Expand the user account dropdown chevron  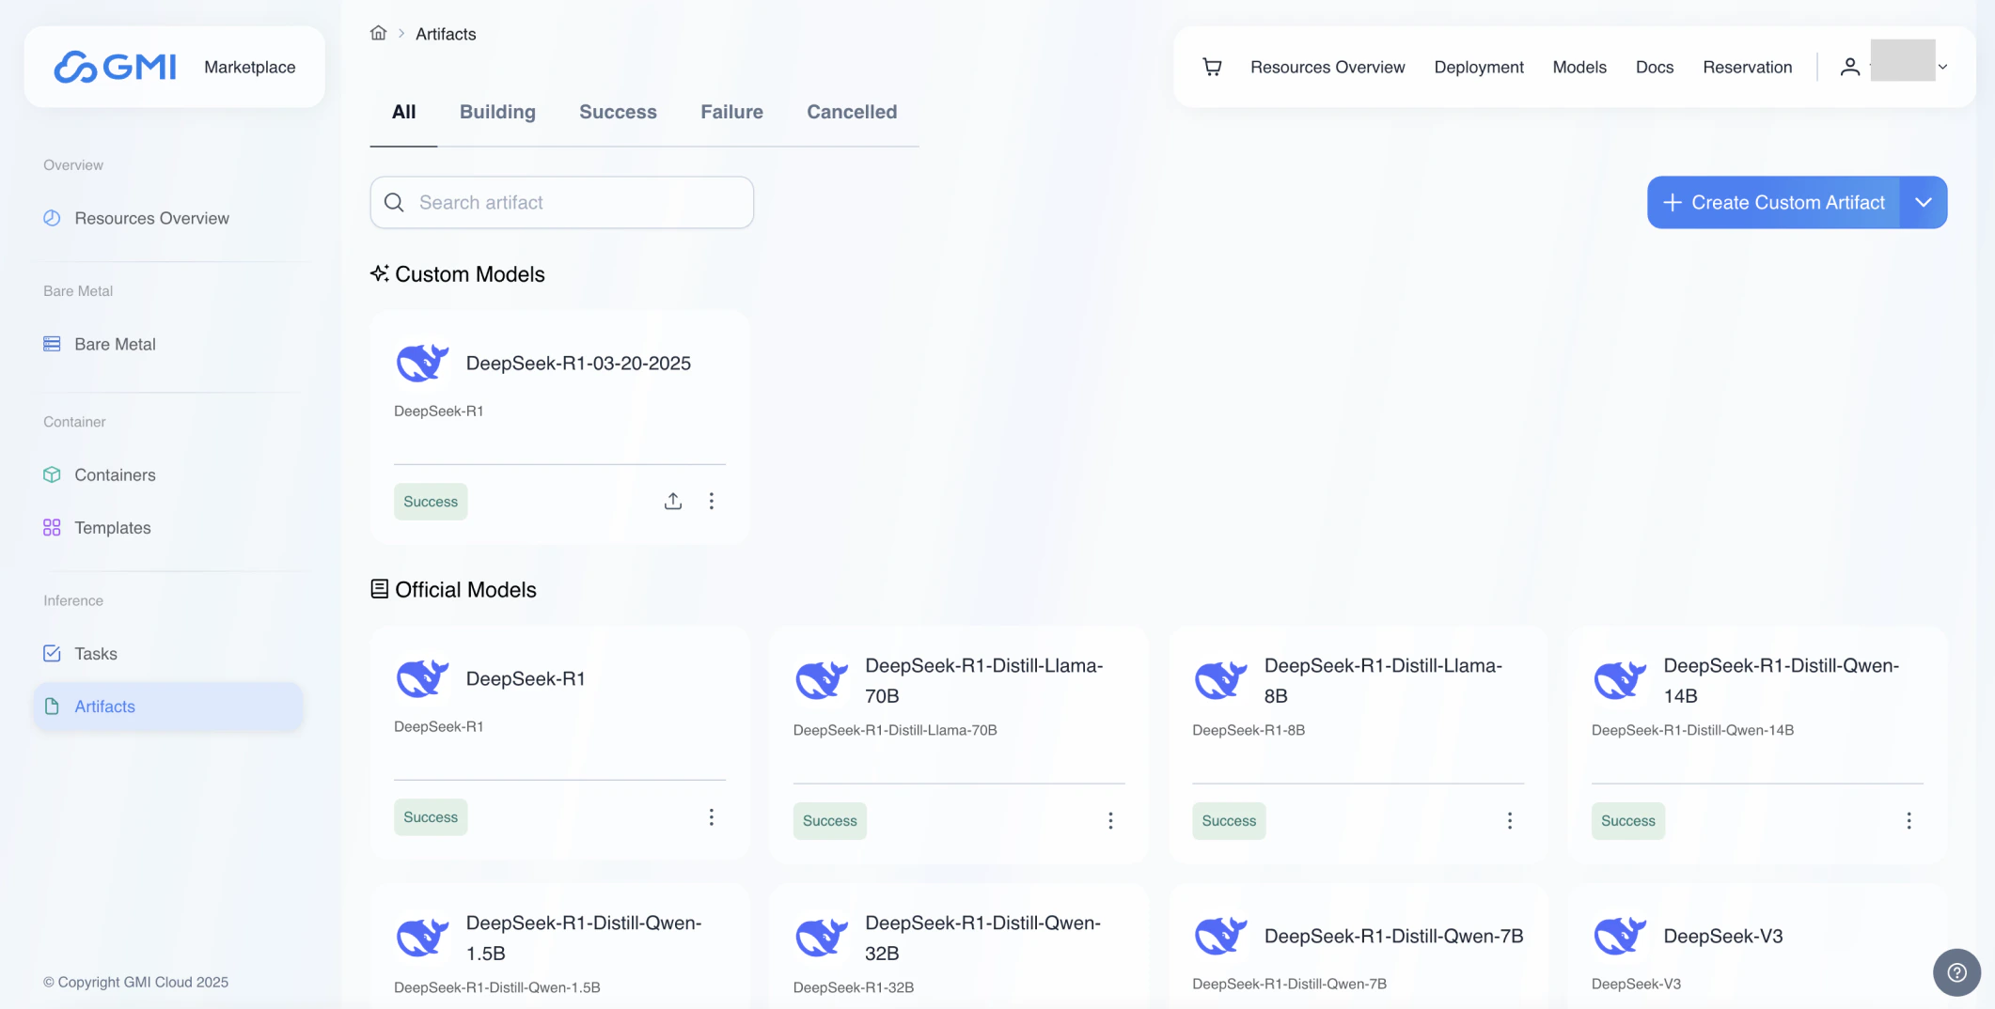tap(1942, 67)
